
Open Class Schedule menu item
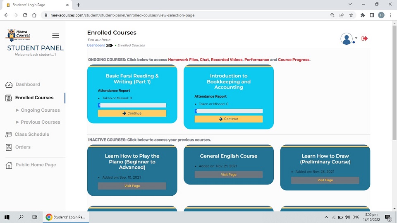pos(32,134)
